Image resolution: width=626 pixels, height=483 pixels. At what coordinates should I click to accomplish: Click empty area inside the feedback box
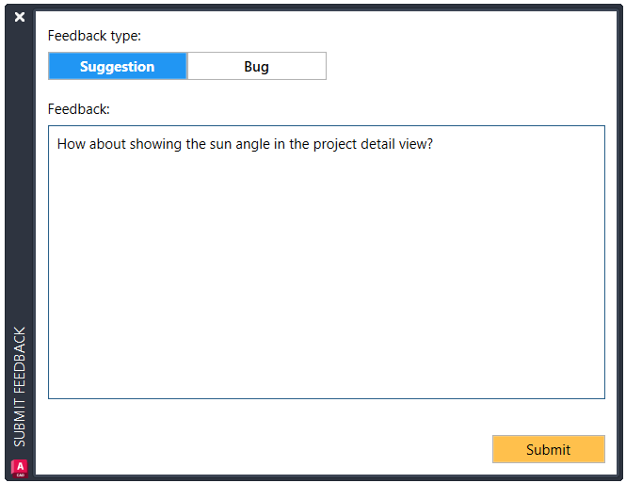326,280
